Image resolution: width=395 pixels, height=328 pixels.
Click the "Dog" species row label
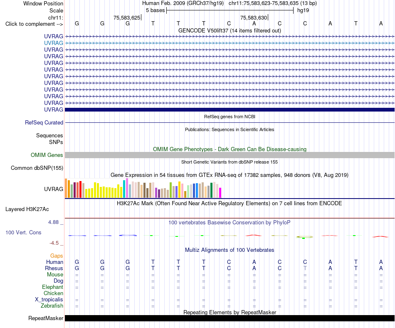click(58, 281)
